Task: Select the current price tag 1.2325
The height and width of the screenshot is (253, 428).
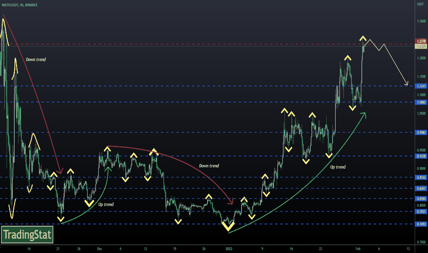Action: coord(421,46)
